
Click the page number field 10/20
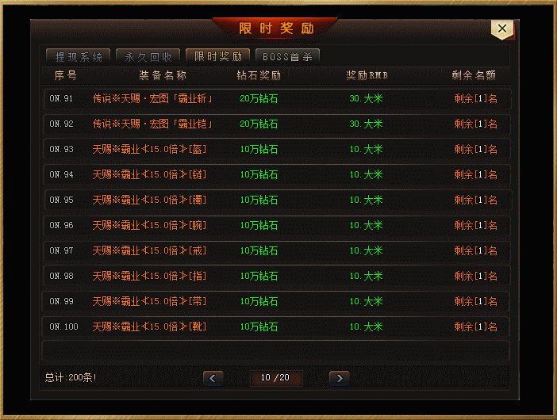(275, 378)
